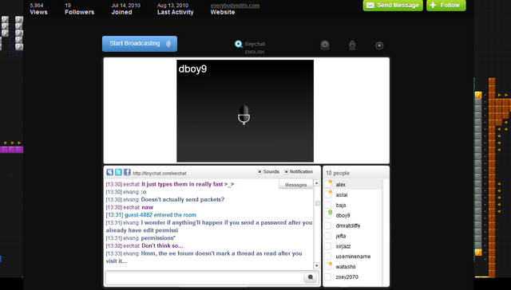This screenshot has width=511, height=290.
Task: Open the Messages dropdown tab
Action: click(295, 184)
